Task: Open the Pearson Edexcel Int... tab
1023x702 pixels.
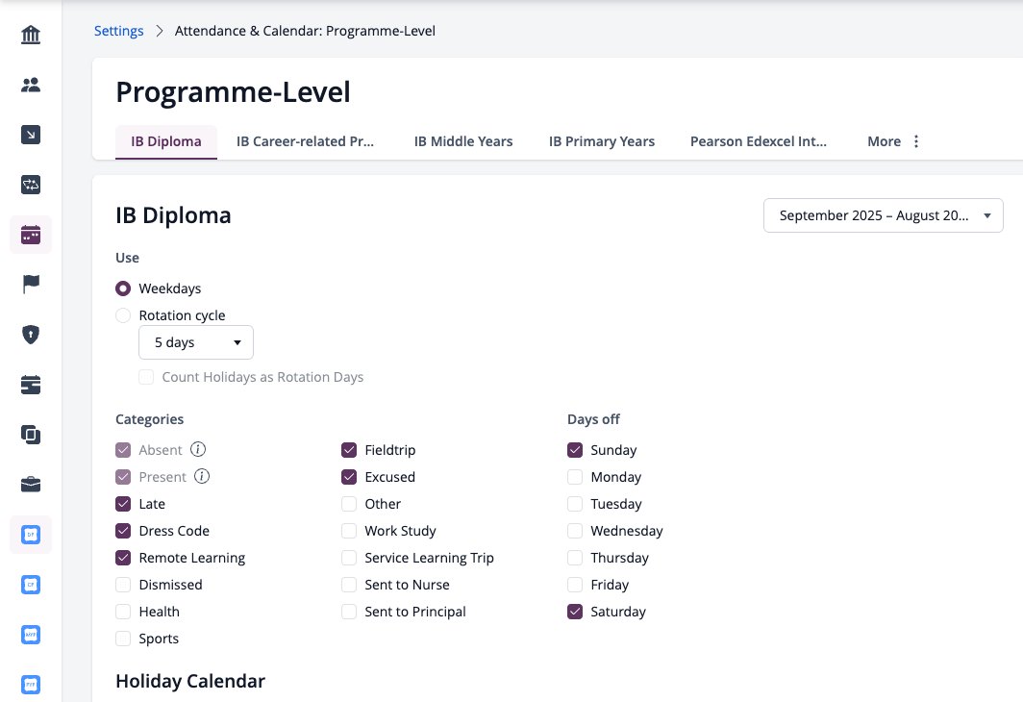Action: click(x=758, y=141)
